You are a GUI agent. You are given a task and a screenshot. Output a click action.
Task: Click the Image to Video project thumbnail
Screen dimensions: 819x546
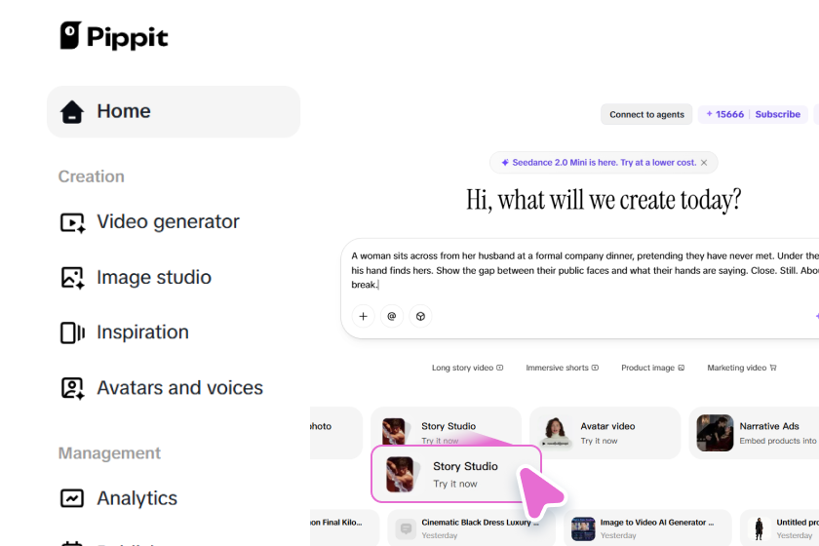(x=583, y=528)
